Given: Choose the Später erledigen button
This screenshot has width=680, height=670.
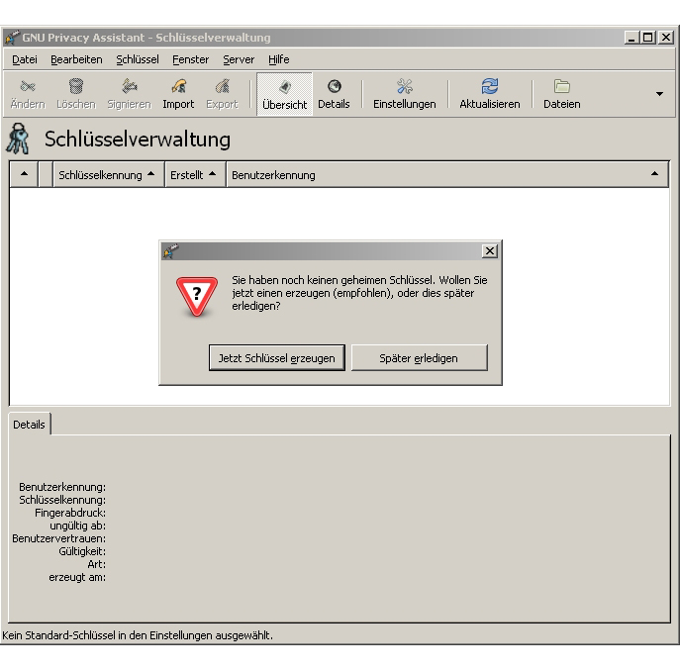Looking at the screenshot, I should tap(419, 358).
